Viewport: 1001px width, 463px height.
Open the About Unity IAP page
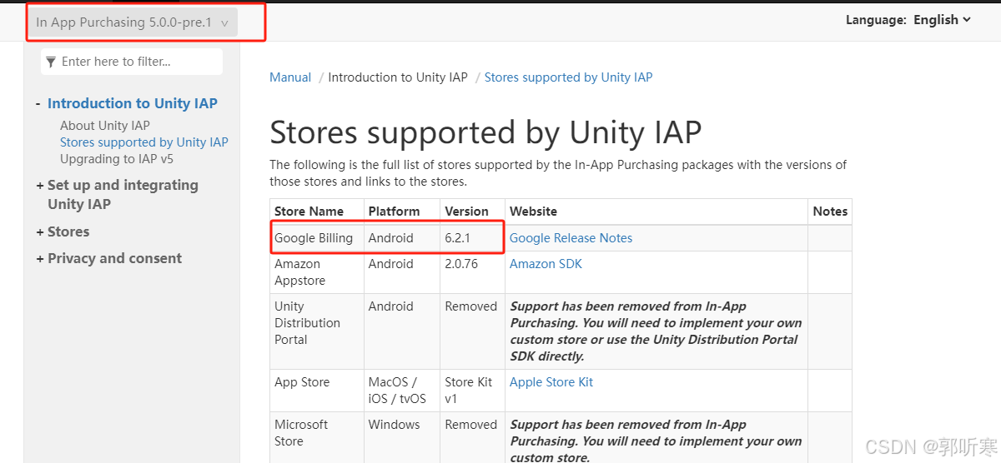(105, 126)
